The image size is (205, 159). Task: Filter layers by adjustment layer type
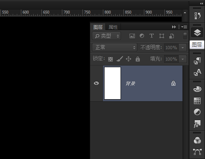pos(142,36)
